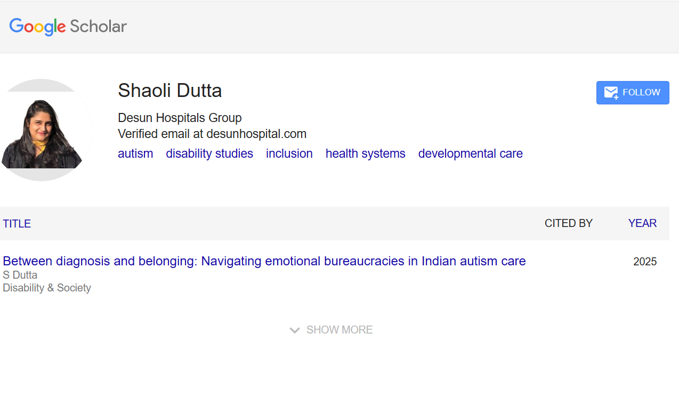This screenshot has width=679, height=414.
Task: Click the Desun Hospitals Group affiliation
Action: coord(180,118)
